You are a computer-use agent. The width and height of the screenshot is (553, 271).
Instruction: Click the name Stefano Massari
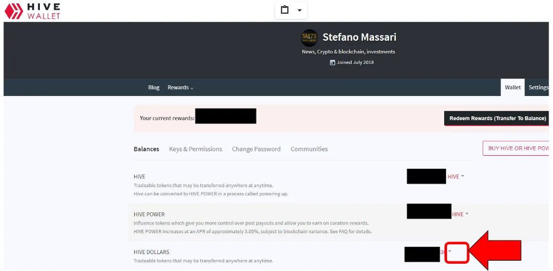360,37
